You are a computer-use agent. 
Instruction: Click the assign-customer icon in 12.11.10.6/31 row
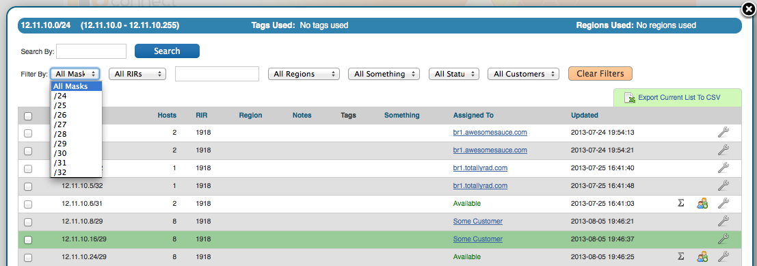click(702, 203)
